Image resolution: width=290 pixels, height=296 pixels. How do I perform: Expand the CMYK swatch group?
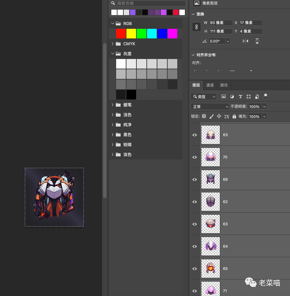pos(113,44)
